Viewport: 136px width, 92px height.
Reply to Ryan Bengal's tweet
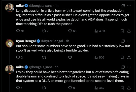(19, 57)
